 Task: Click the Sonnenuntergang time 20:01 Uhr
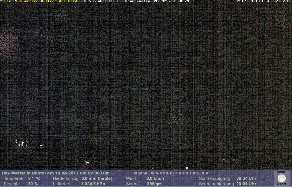(246, 184)
